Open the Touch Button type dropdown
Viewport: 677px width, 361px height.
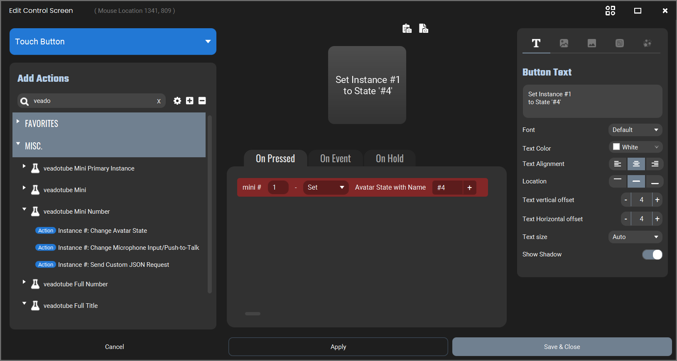coord(113,41)
